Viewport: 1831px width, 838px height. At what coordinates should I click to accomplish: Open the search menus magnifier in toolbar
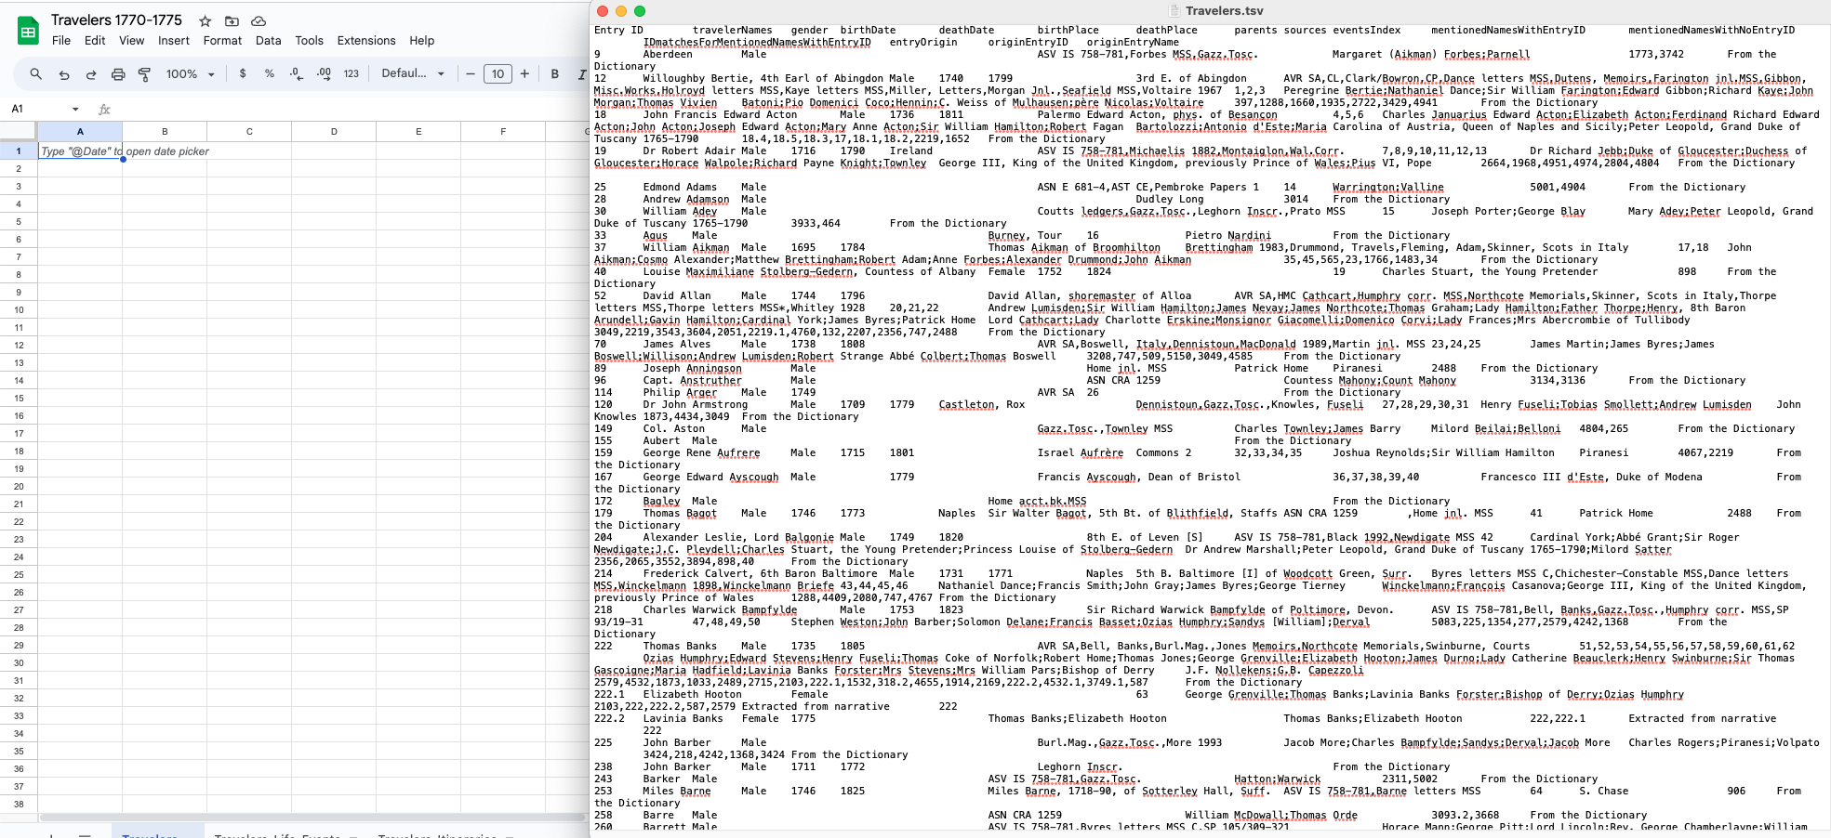35,73
